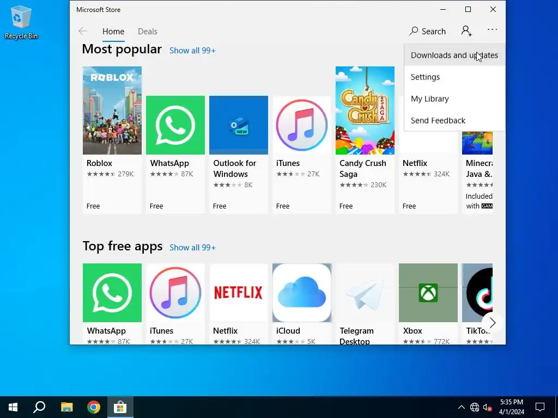Open WhatsApp icon in Top free apps
The width and height of the screenshot is (558, 418).
click(x=112, y=292)
